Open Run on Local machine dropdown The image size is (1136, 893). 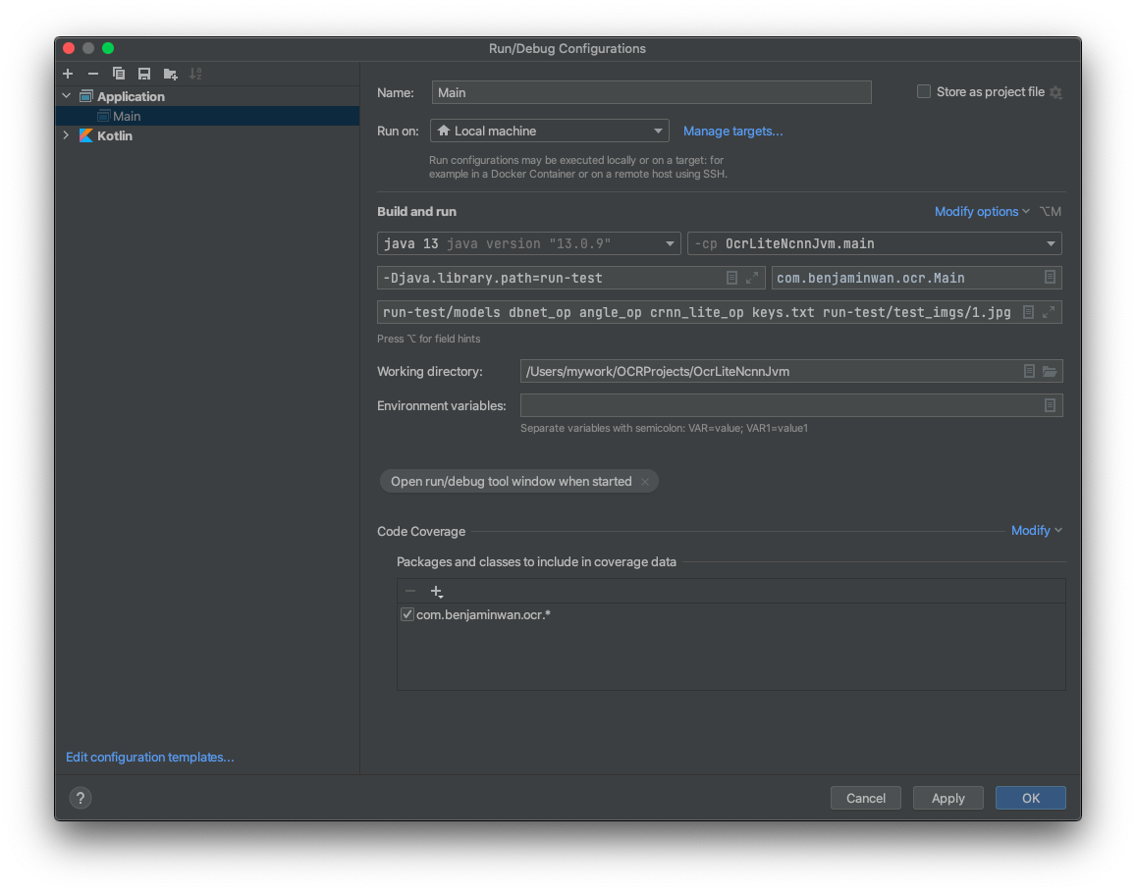(550, 131)
